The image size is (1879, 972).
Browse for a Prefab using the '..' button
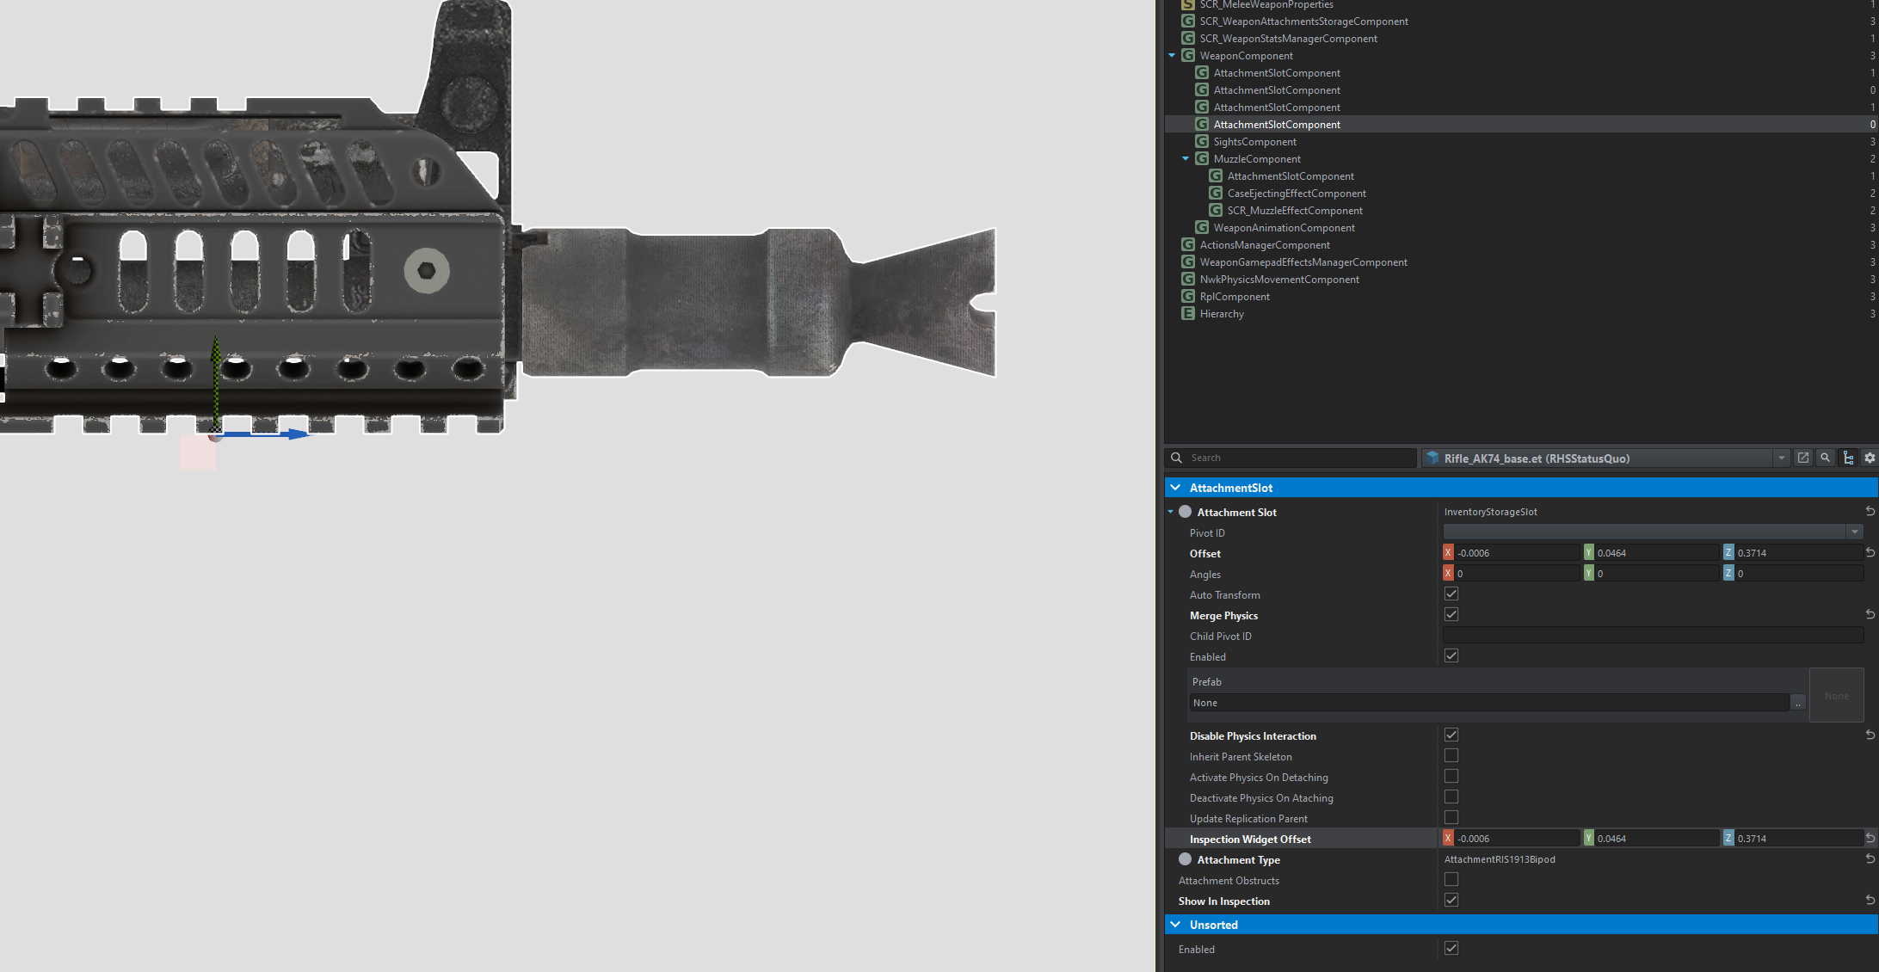[x=1797, y=704]
